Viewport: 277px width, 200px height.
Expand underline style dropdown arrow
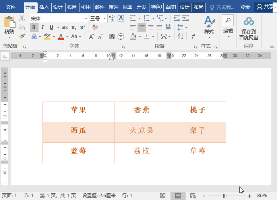click(58, 27)
